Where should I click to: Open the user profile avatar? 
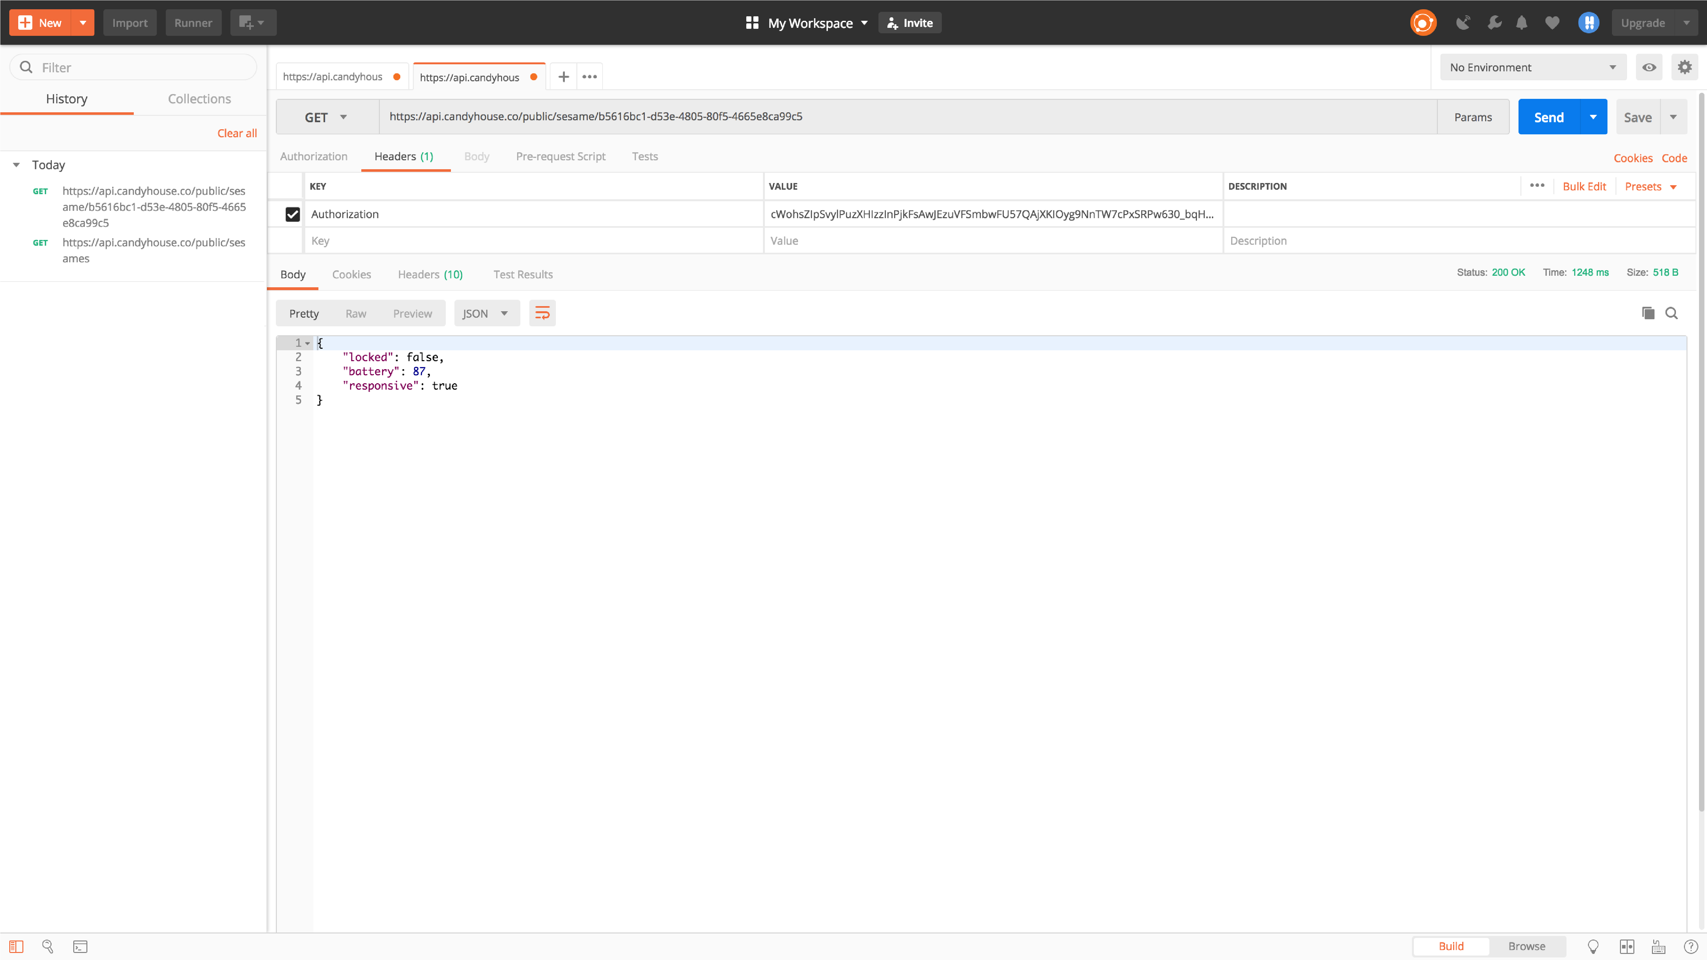click(x=1588, y=22)
